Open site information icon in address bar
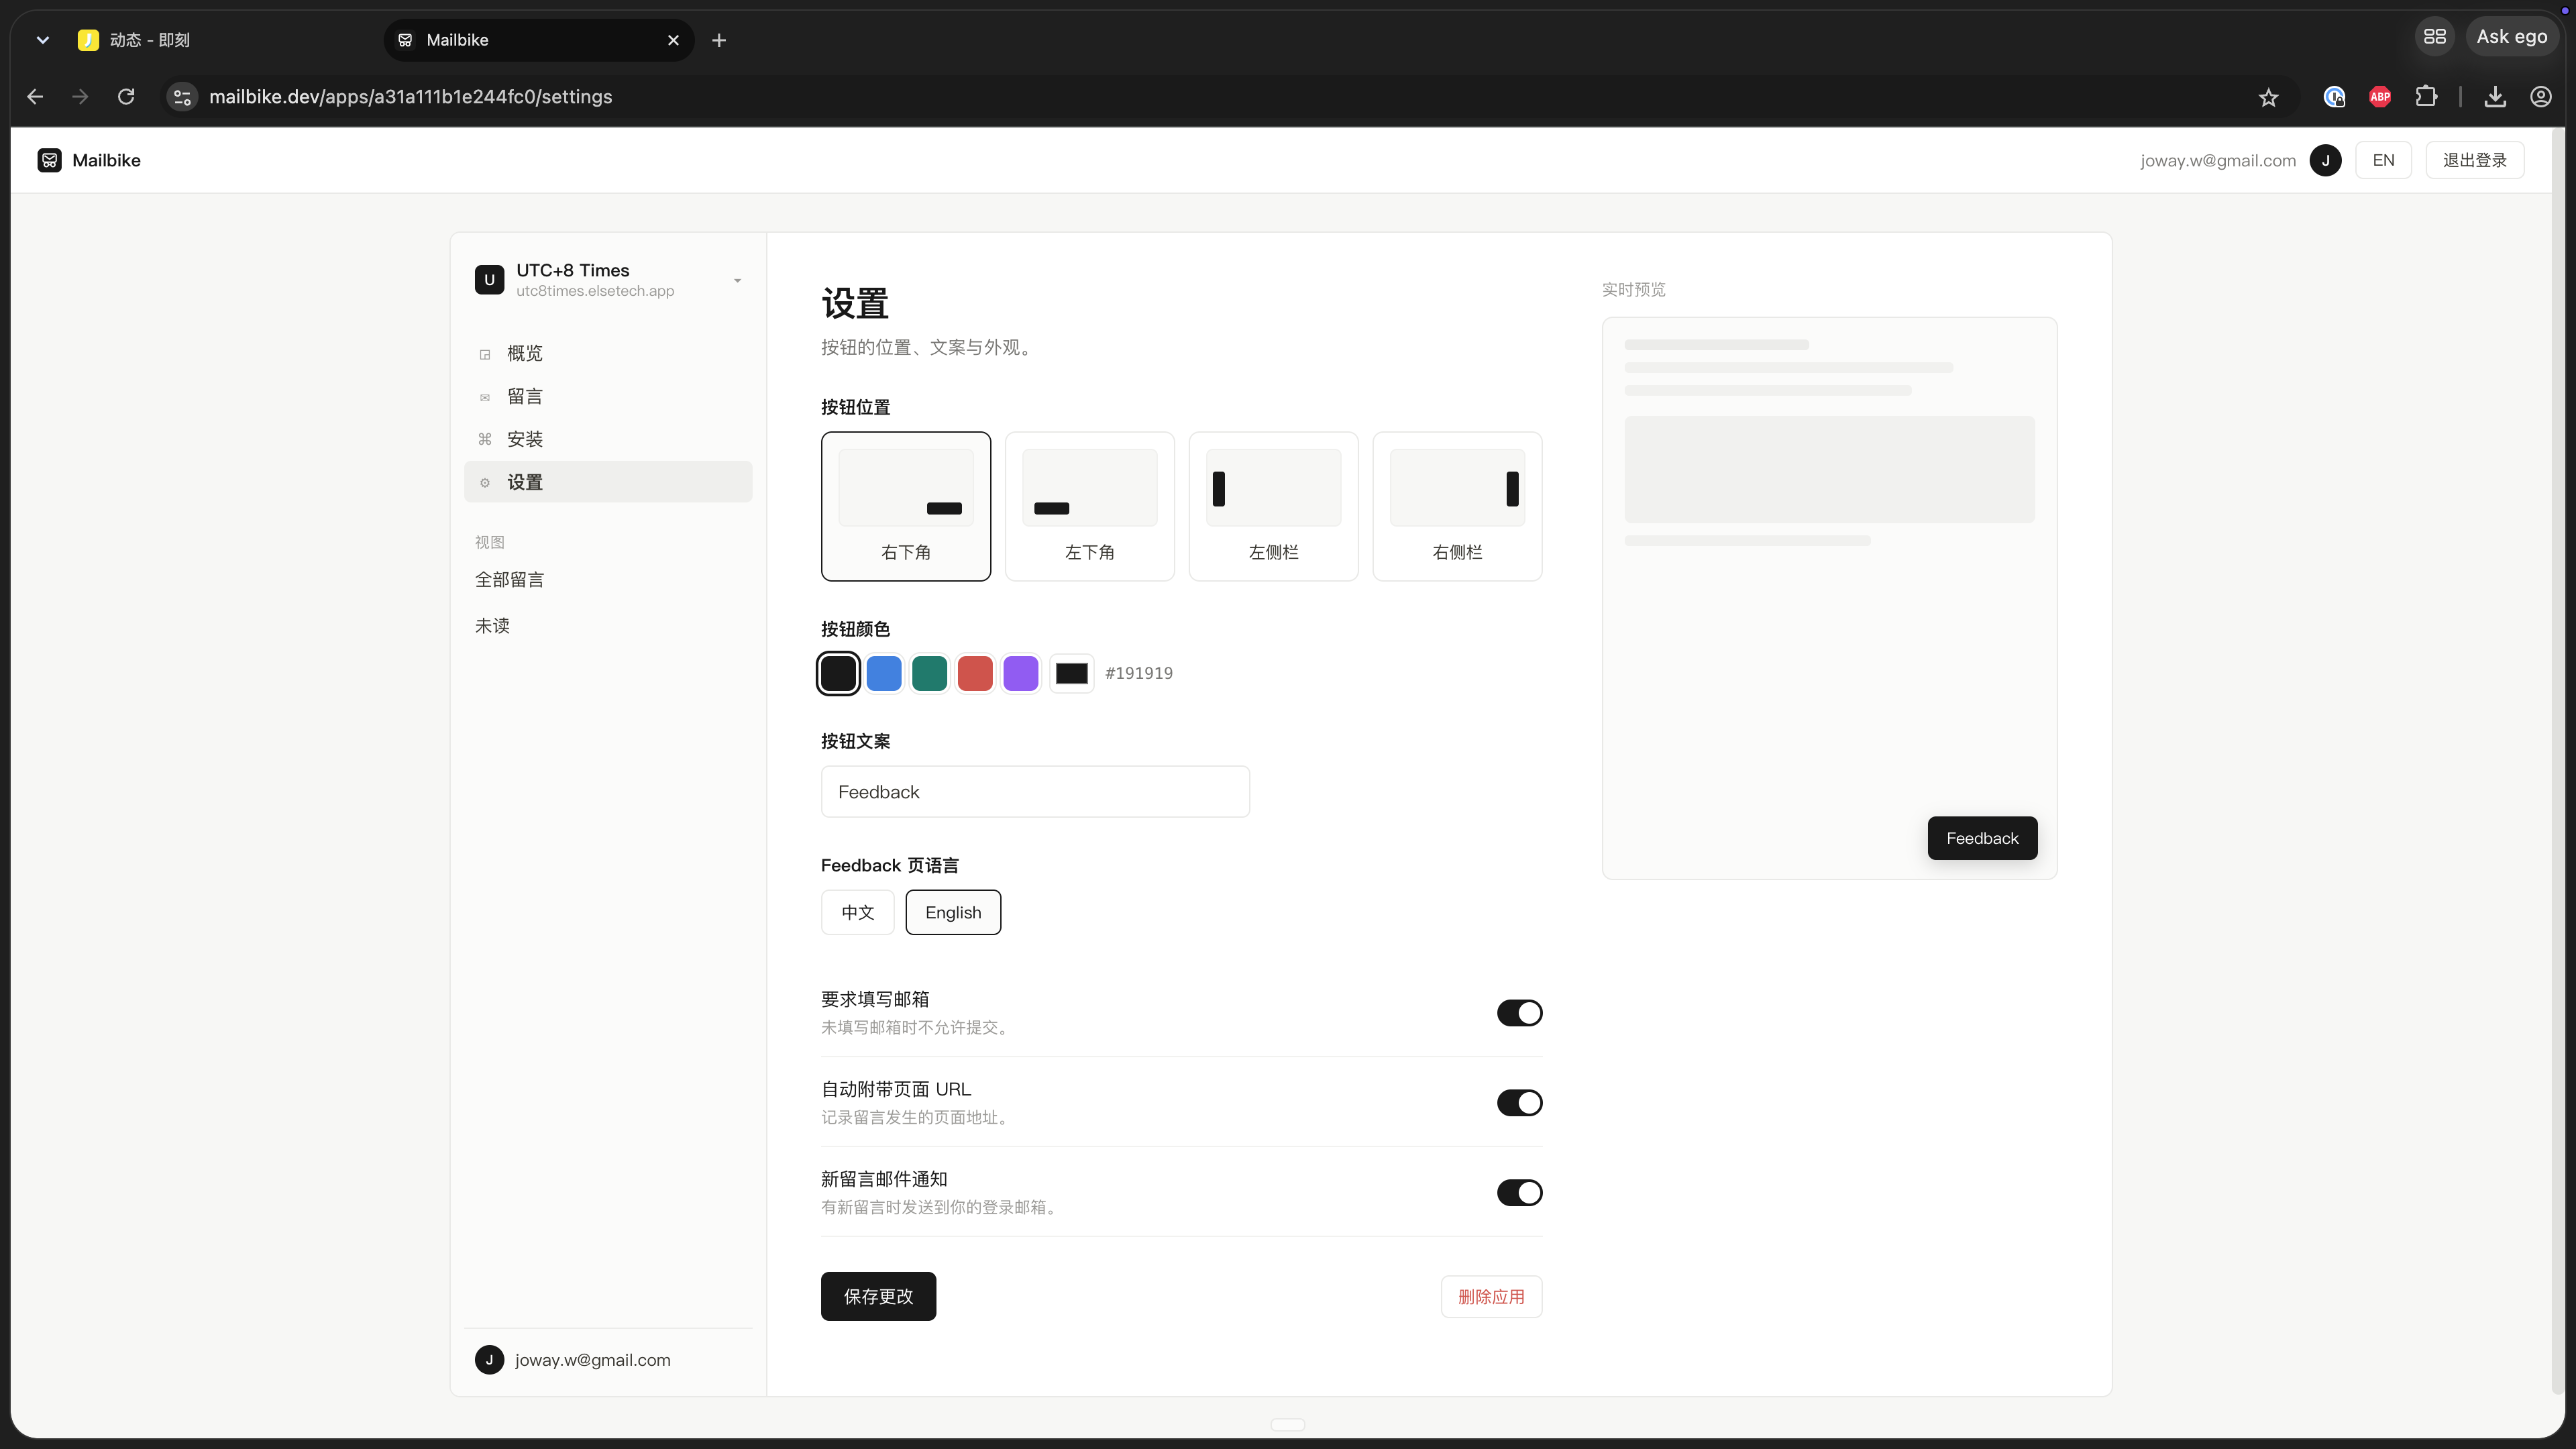Image resolution: width=2576 pixels, height=1449 pixels. pyautogui.click(x=182, y=97)
